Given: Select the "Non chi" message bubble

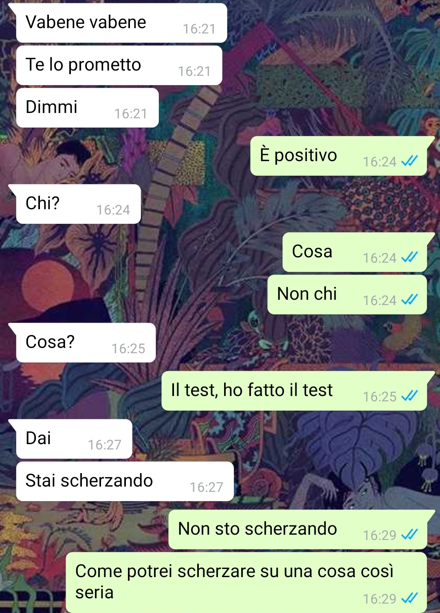Looking at the screenshot, I should tap(347, 294).
